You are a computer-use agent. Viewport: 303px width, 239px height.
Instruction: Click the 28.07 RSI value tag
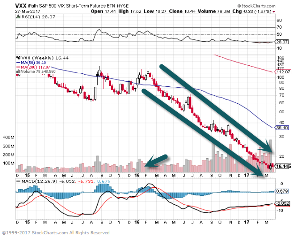pyautogui.click(x=281, y=42)
